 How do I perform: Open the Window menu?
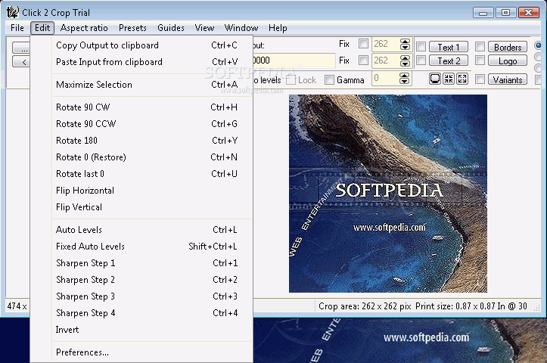241,28
